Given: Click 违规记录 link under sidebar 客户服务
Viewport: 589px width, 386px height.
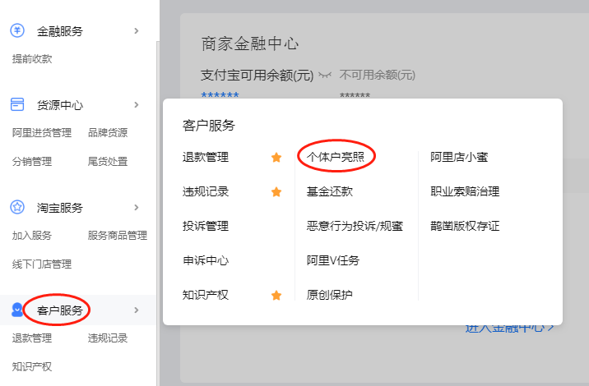Looking at the screenshot, I should coord(108,338).
